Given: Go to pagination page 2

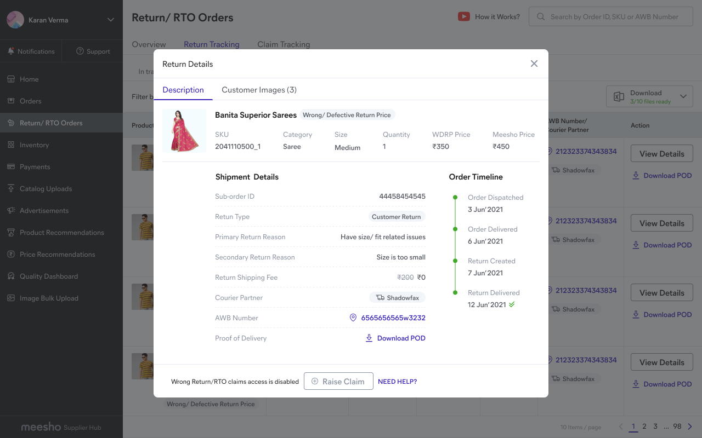Looking at the screenshot, I should pyautogui.click(x=644, y=427).
